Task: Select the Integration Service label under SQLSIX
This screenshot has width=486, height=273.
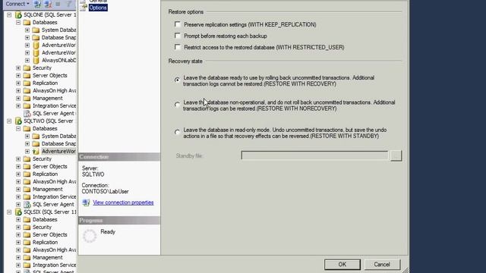Action: pyautogui.click(x=54, y=265)
